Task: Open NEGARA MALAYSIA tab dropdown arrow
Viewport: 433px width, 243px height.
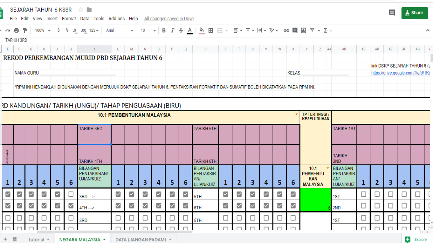Action: point(104,240)
